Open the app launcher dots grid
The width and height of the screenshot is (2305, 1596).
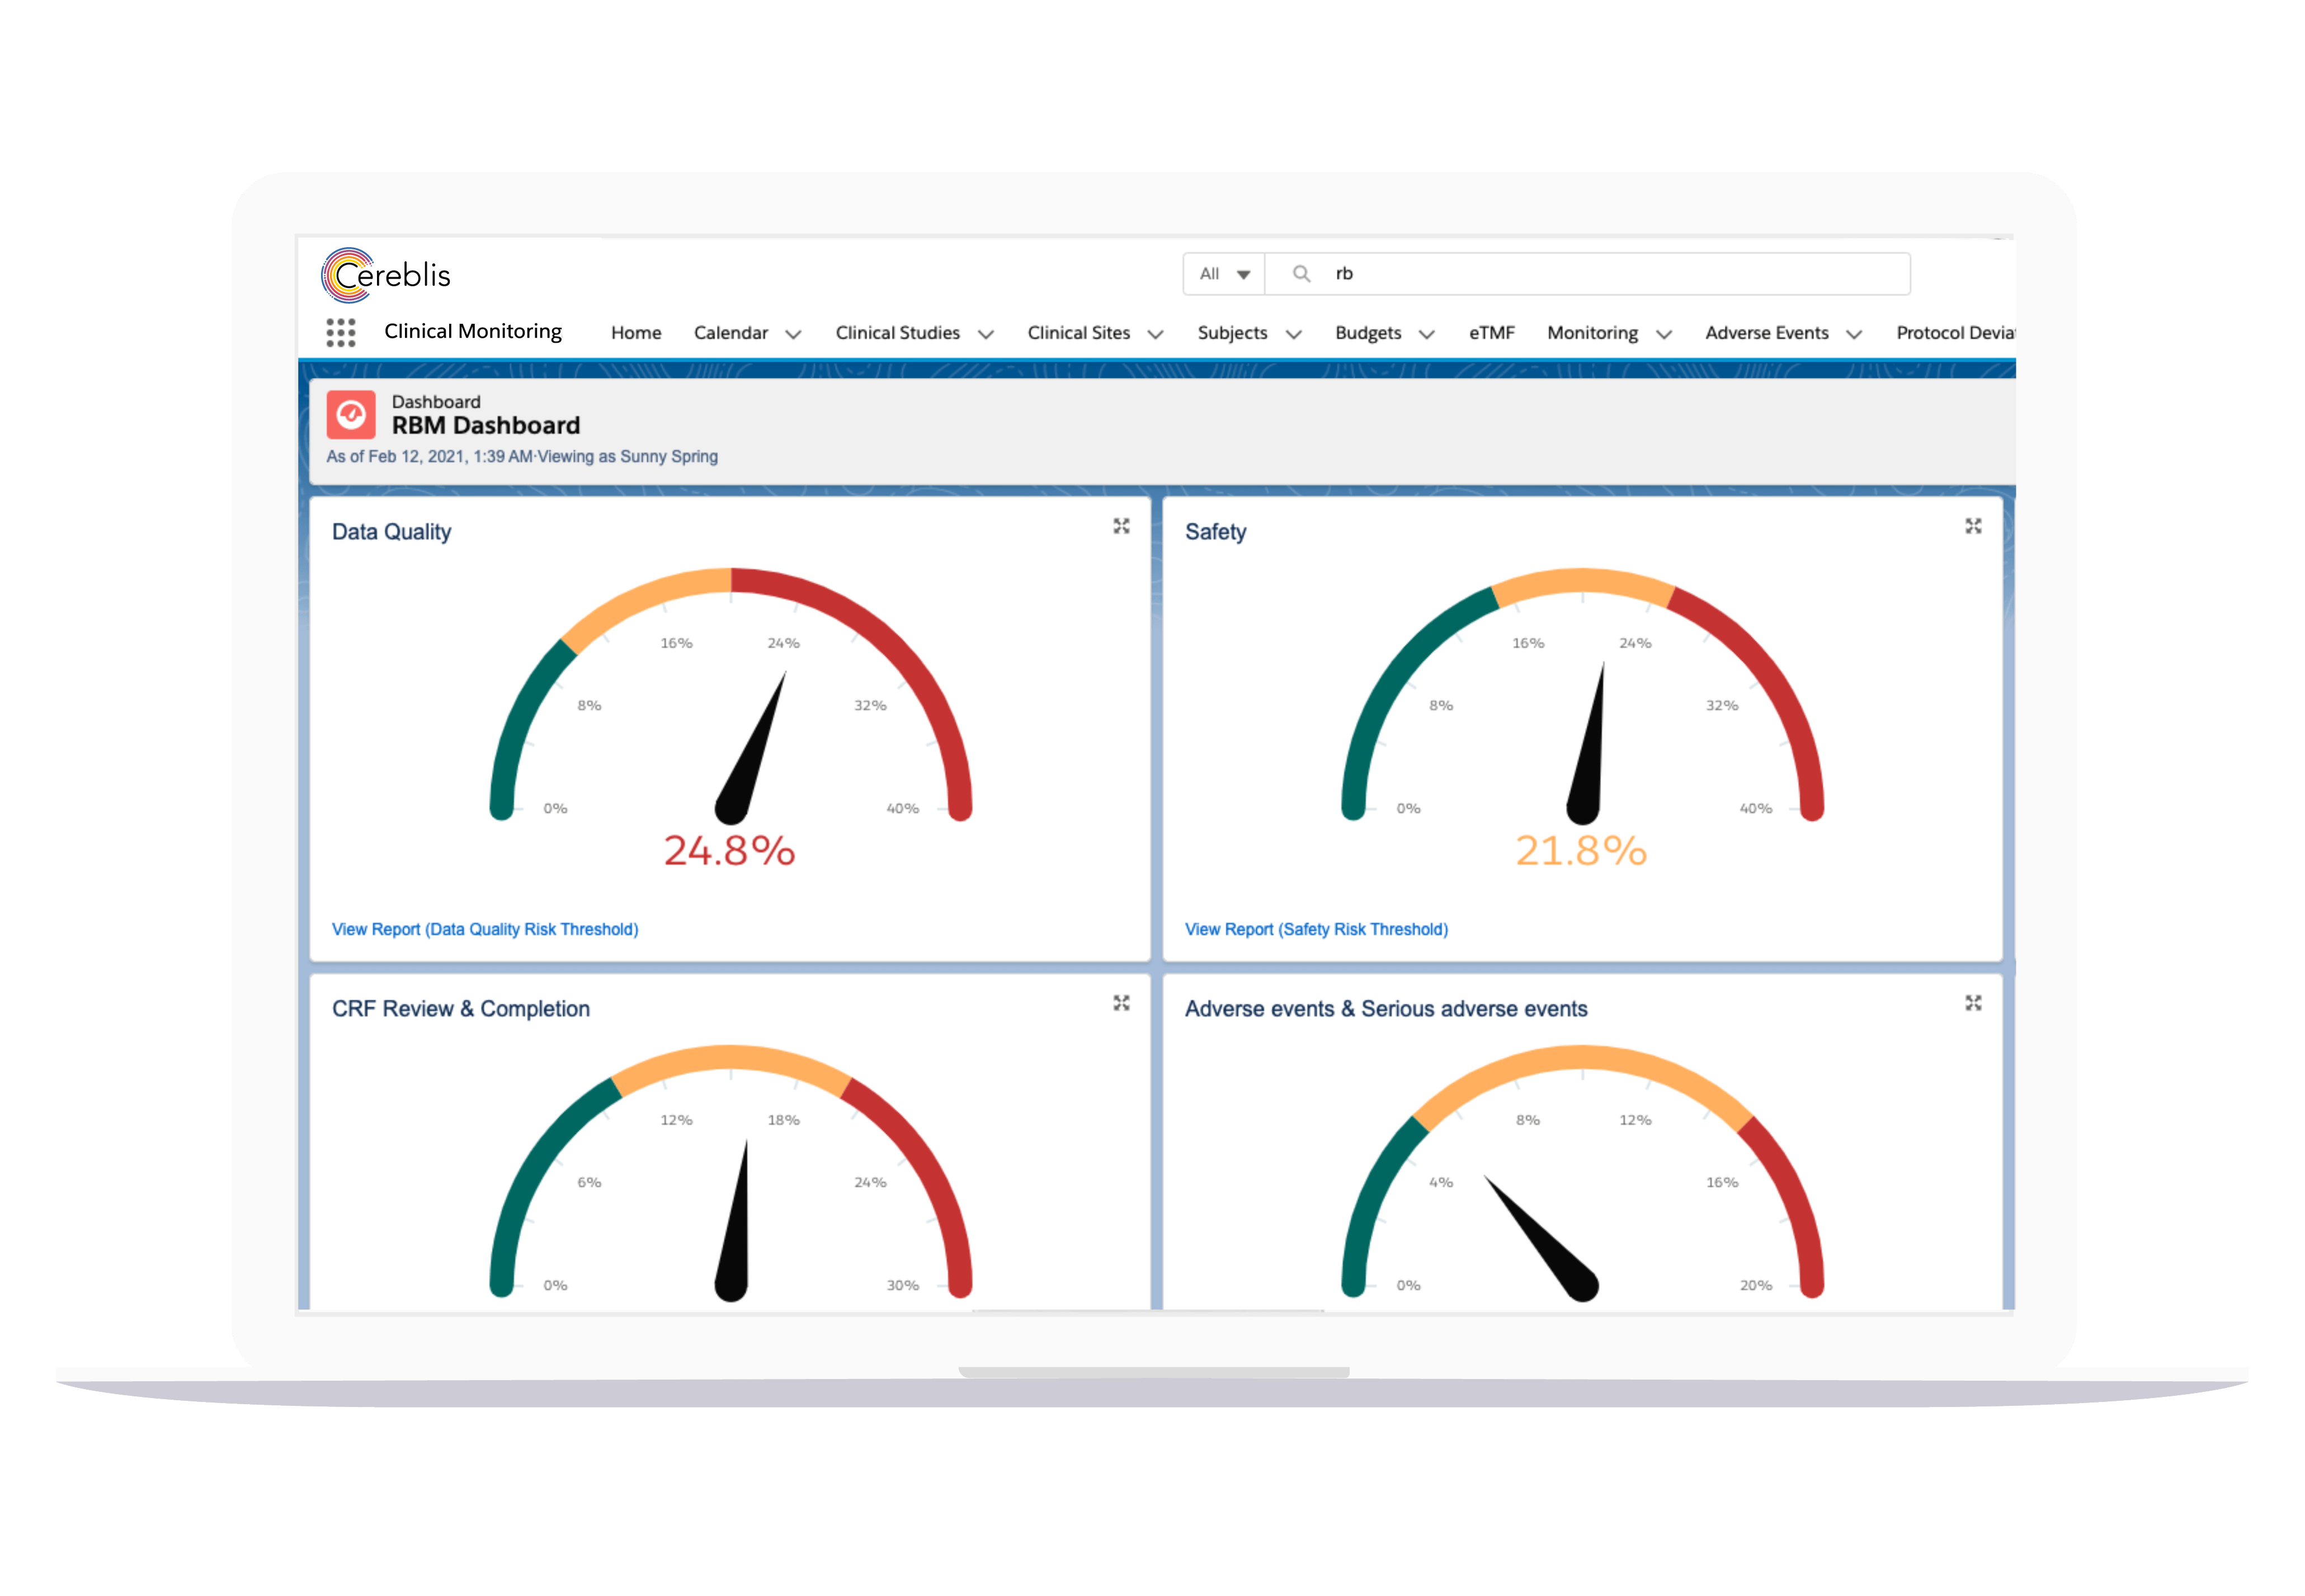pos(340,332)
